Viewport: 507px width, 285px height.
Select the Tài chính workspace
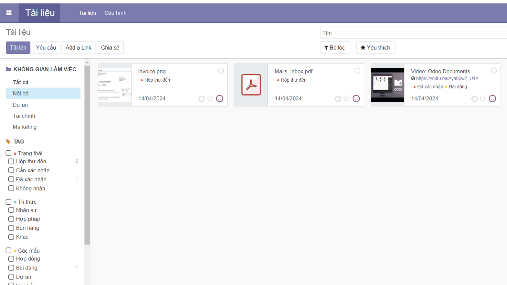[x=24, y=116]
